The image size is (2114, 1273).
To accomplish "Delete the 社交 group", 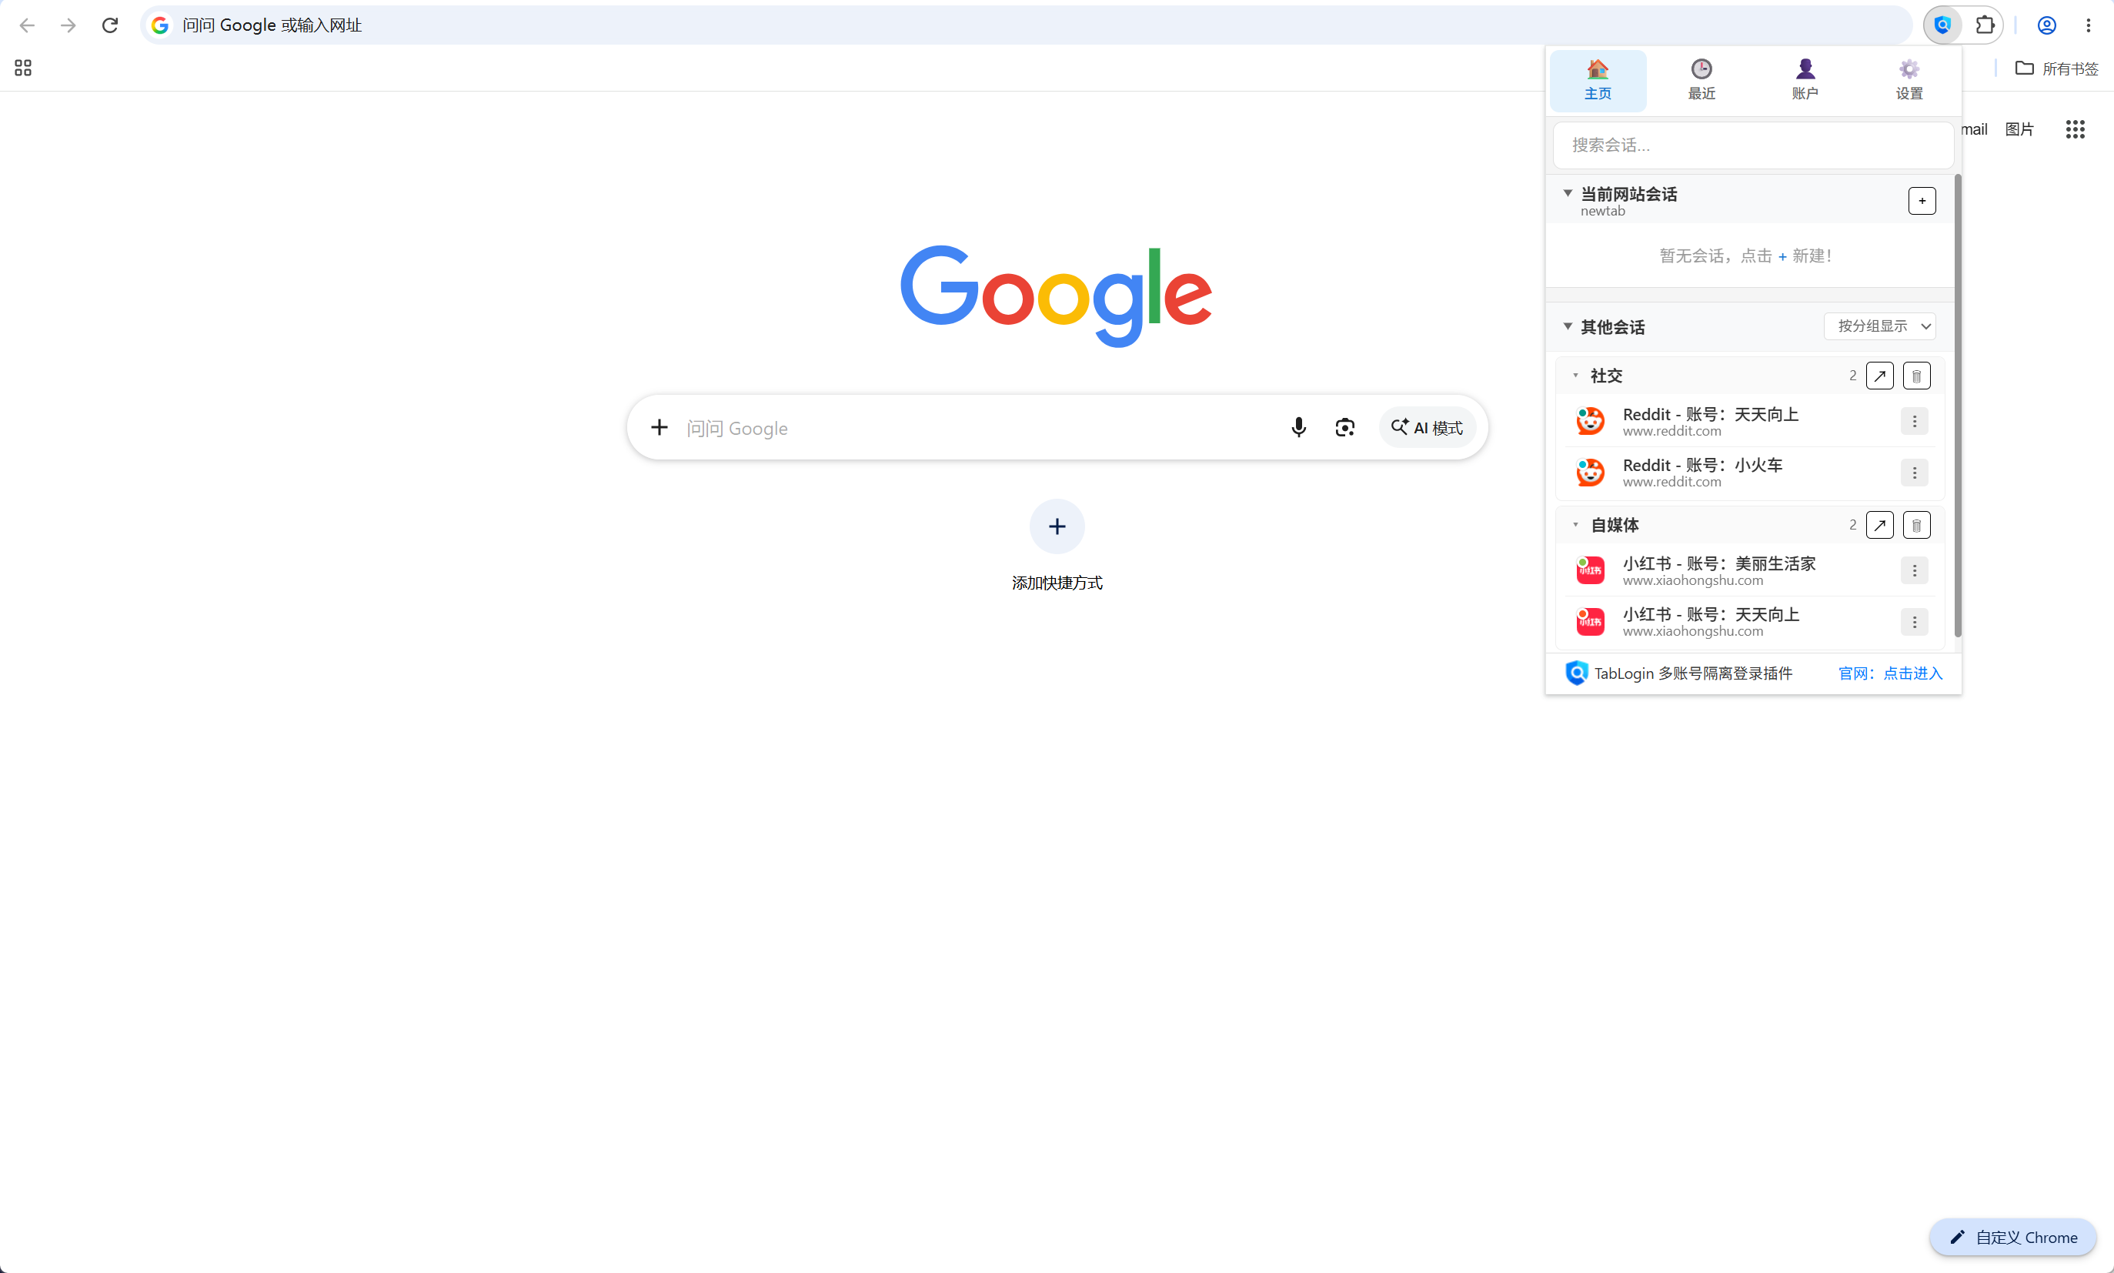I will [1917, 376].
